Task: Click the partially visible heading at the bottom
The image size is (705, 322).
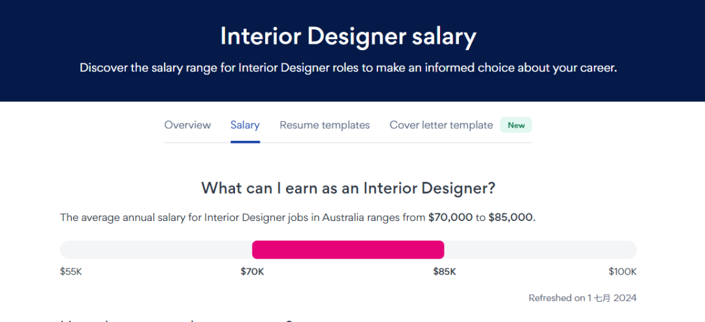Action: pos(176,319)
